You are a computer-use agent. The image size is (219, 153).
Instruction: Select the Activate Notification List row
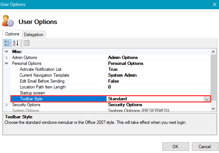110,69
